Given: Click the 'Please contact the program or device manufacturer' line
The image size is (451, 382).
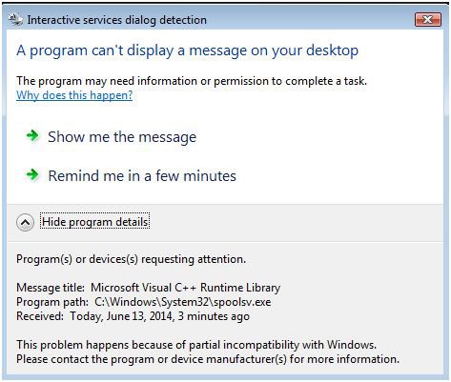Looking at the screenshot, I should (208, 359).
